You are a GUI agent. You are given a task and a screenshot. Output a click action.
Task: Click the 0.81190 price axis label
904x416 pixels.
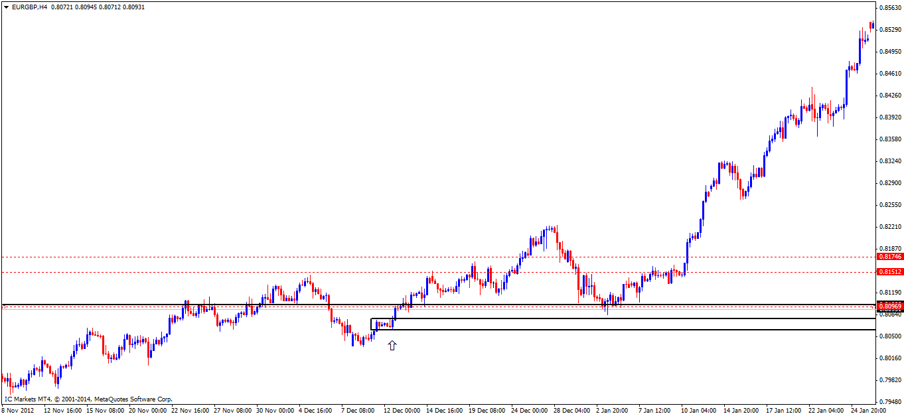[x=890, y=293]
